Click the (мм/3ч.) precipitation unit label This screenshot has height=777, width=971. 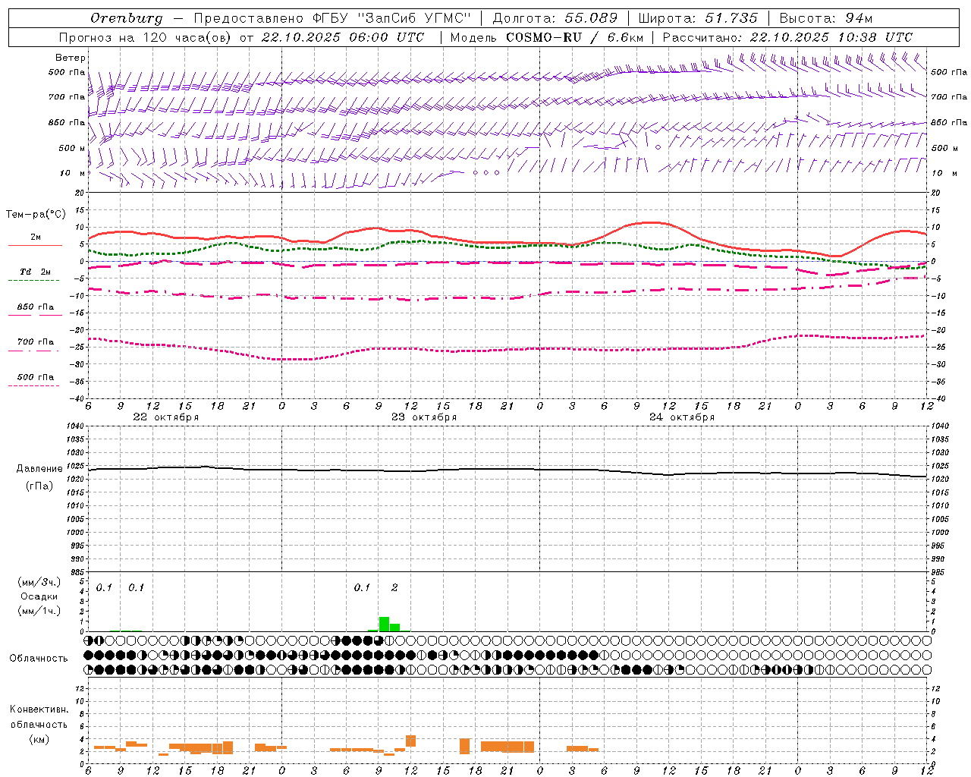coord(39,583)
